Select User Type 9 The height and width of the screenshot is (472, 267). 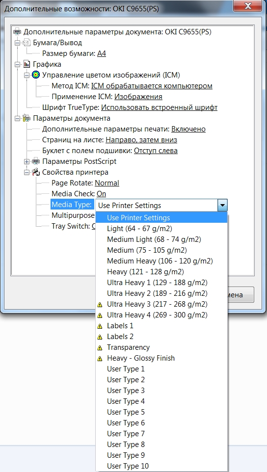tap(161, 455)
